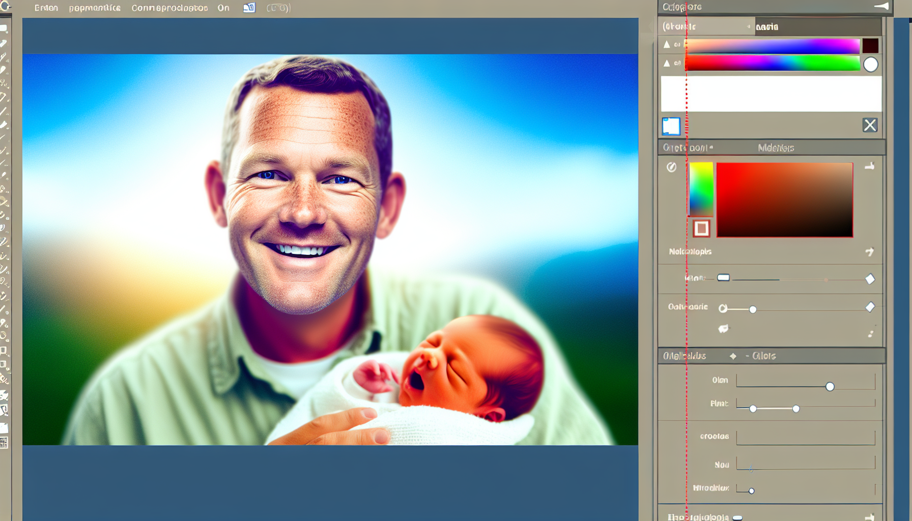Click the blue-bordered white square icon
912x521 pixels.
pyautogui.click(x=671, y=126)
